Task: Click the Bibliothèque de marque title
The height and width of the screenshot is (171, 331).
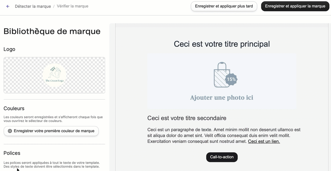Action: click(52, 31)
